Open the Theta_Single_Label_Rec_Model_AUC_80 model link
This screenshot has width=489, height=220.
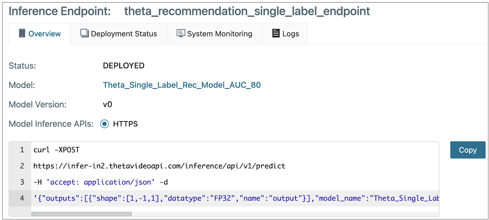tap(182, 85)
